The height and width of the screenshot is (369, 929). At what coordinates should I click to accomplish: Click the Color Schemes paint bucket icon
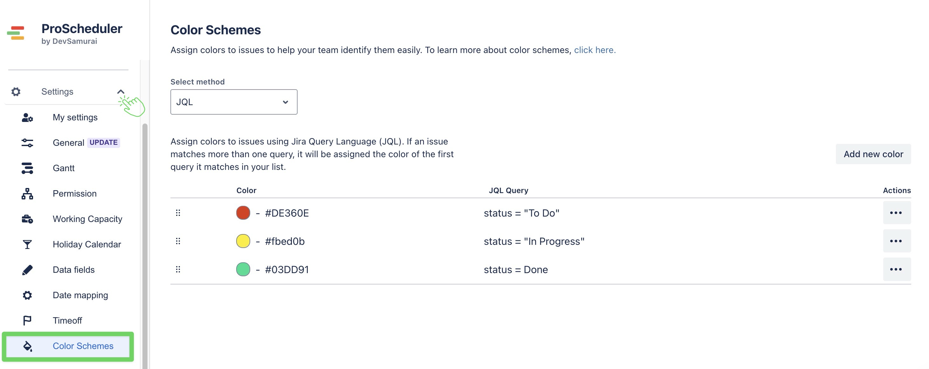[x=28, y=346]
